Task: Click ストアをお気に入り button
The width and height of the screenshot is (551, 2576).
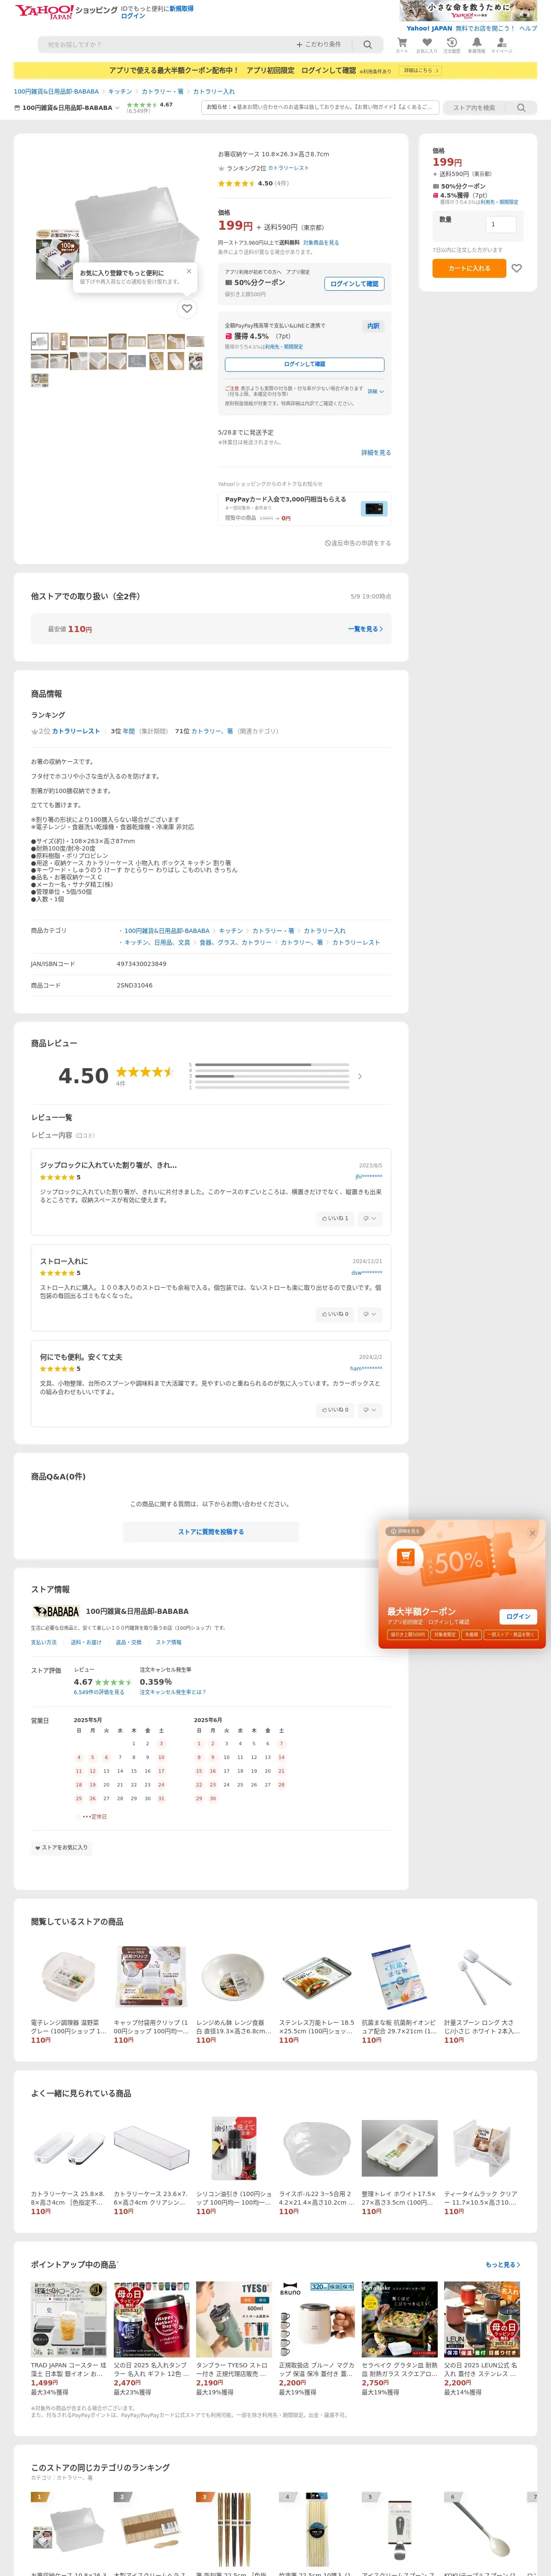Action: pyautogui.click(x=61, y=1847)
